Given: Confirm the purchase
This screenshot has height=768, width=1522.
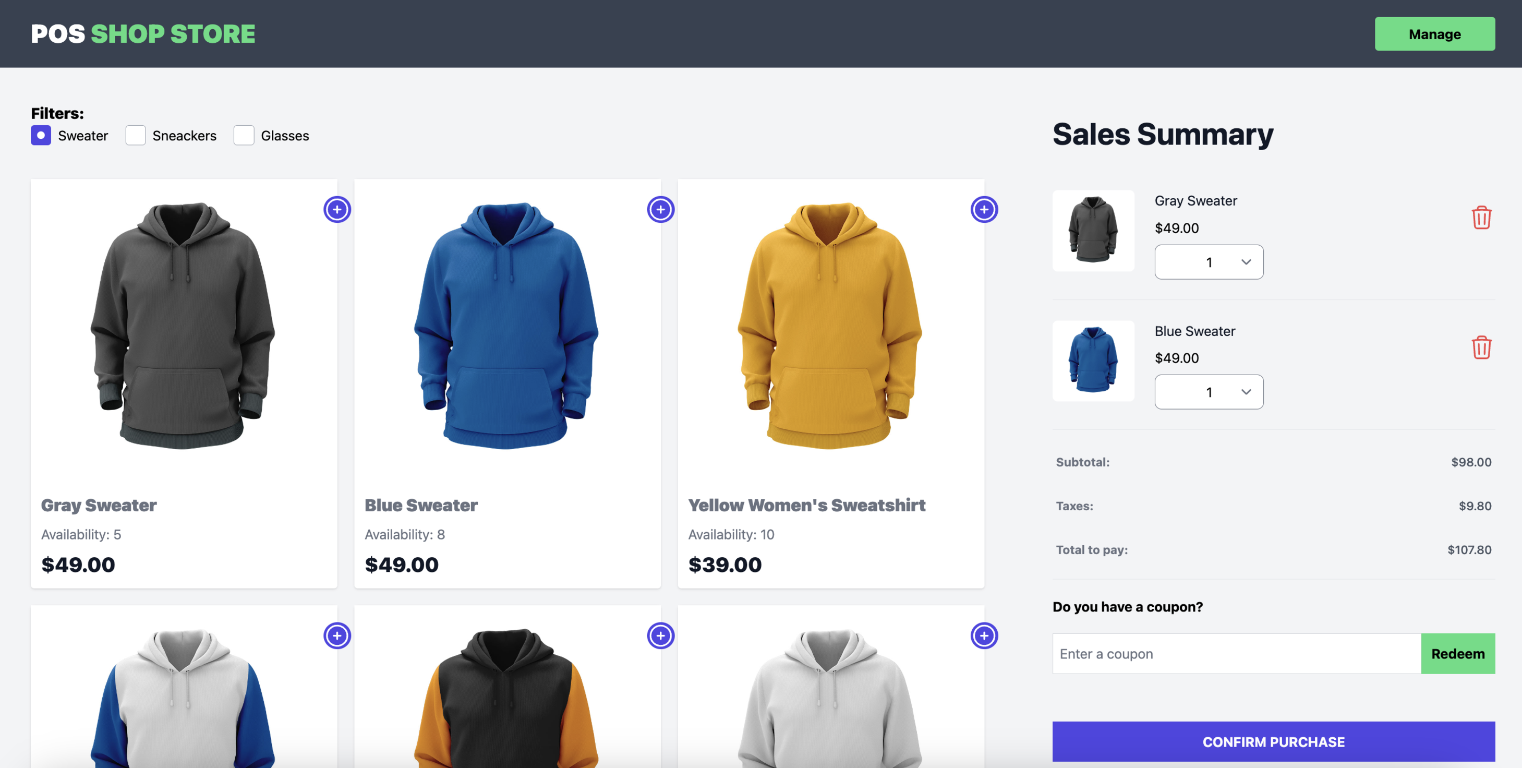Looking at the screenshot, I should click(1273, 741).
